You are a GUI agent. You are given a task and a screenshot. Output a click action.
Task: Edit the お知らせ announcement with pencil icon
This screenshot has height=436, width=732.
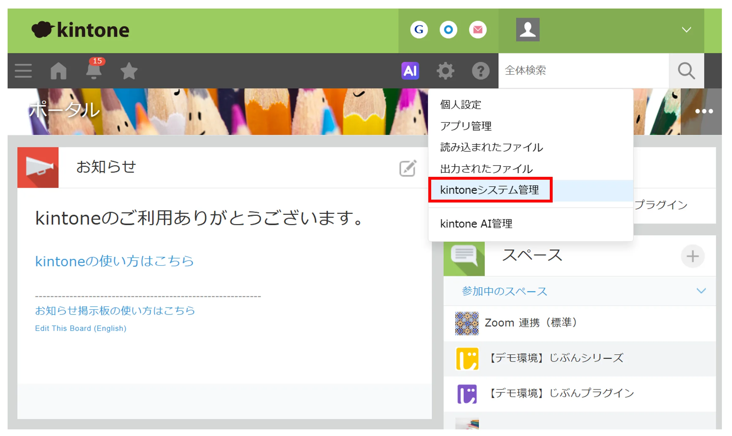click(408, 168)
